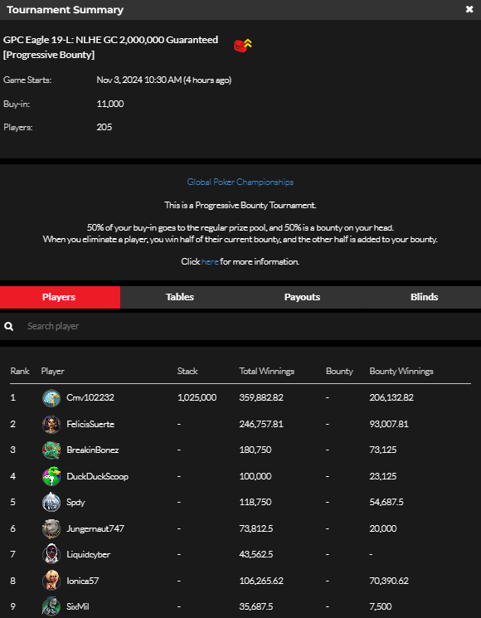Select player name SixMil
481x618 pixels.
pyautogui.click(x=78, y=606)
